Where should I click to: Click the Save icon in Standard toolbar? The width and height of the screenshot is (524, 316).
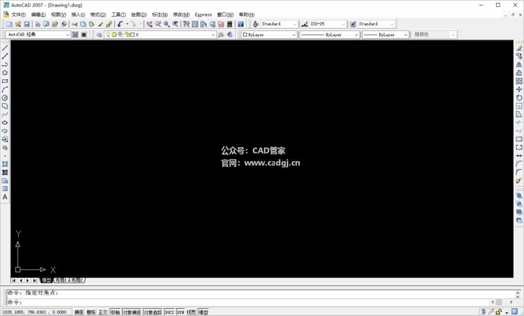click(x=27, y=24)
